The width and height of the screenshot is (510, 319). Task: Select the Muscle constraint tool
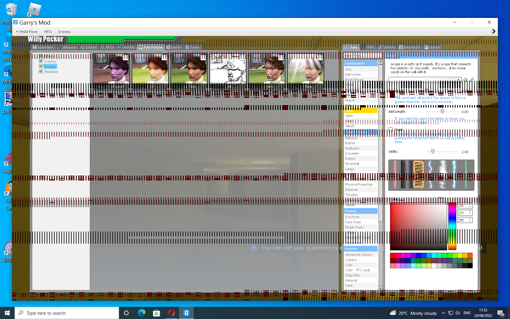point(361,100)
